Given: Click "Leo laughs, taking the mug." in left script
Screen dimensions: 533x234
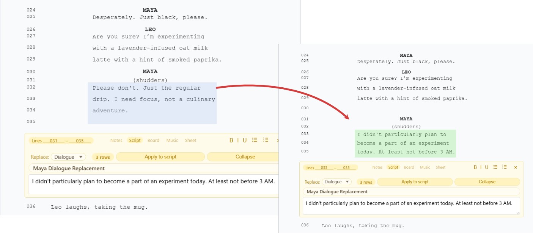Looking at the screenshot, I should click(99, 207).
